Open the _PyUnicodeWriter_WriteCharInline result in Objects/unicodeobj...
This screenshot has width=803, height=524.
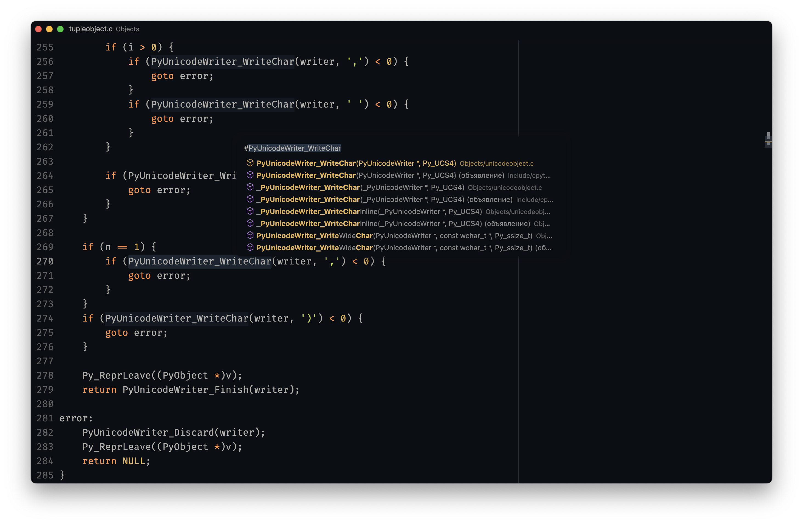coord(398,212)
